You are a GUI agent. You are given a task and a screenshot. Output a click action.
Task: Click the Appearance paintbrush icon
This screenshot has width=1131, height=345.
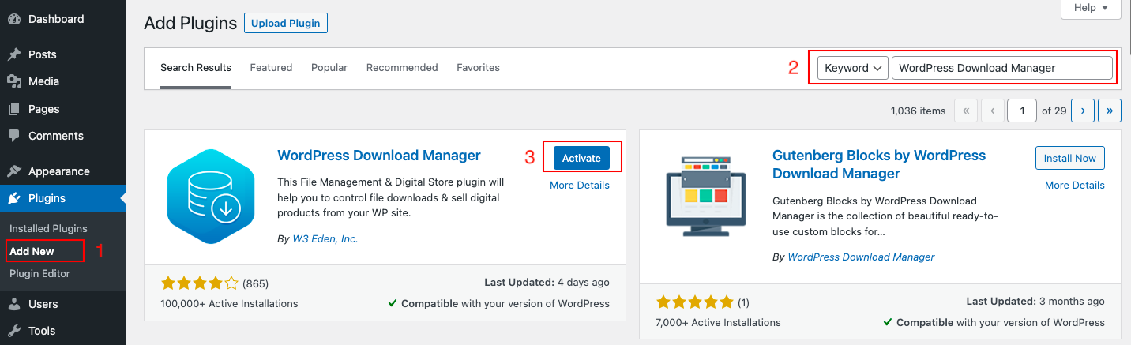pos(13,171)
